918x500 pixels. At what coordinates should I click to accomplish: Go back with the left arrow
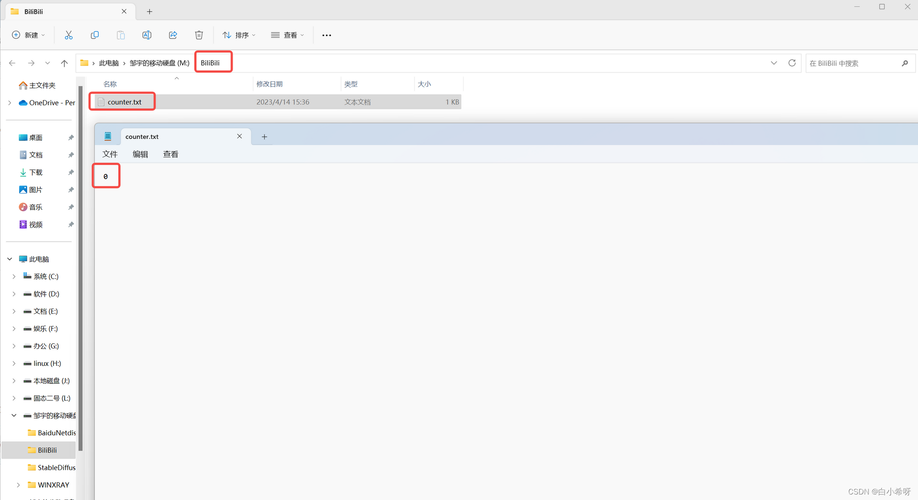[x=12, y=63]
